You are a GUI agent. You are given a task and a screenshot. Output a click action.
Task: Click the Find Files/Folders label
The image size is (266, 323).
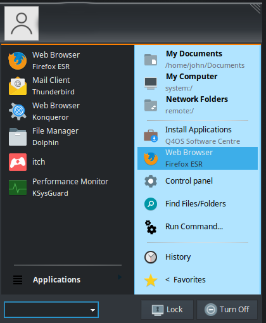[x=196, y=204]
